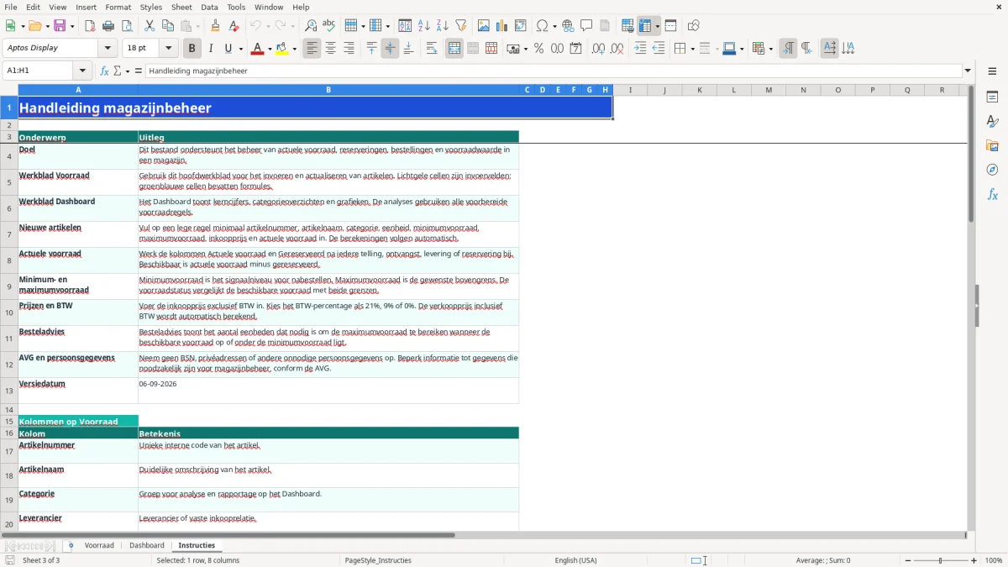Open font color dropdown arrow

point(269,49)
